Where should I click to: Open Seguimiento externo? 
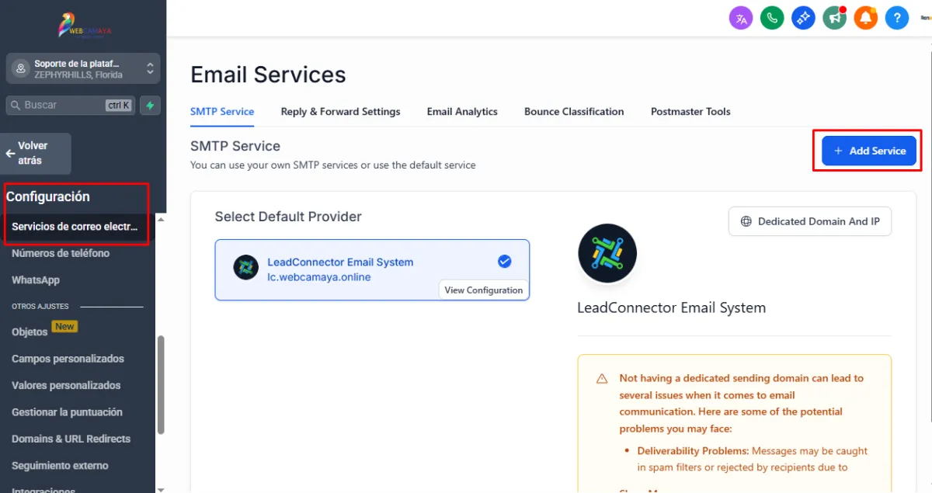[60, 466]
